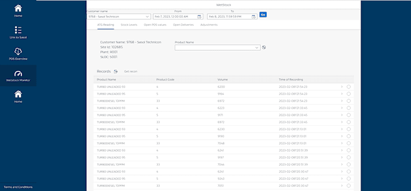
Task: Click volume cell 6230
Action: [221, 129]
